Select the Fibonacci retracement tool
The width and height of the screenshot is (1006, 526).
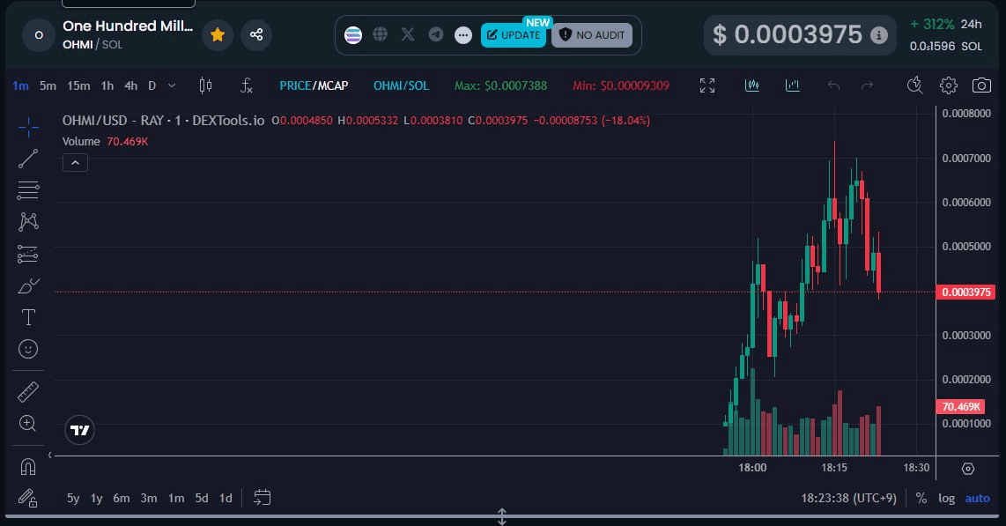28,190
